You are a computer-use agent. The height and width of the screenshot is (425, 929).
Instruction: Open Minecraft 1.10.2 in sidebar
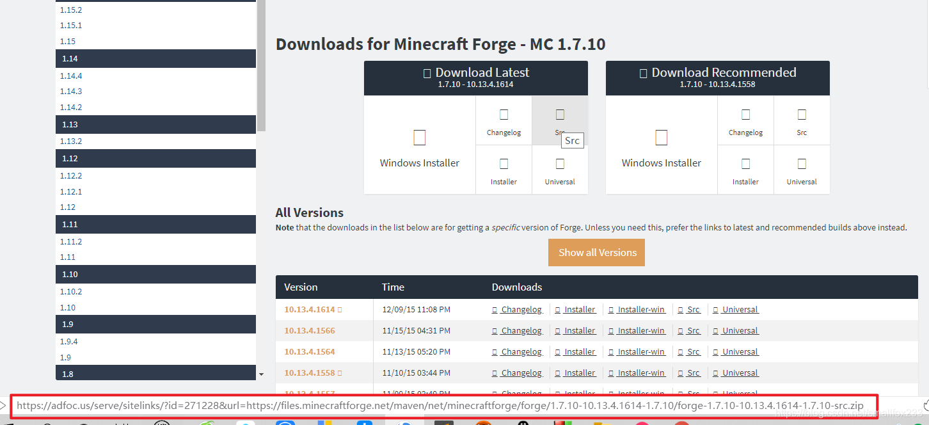point(71,292)
